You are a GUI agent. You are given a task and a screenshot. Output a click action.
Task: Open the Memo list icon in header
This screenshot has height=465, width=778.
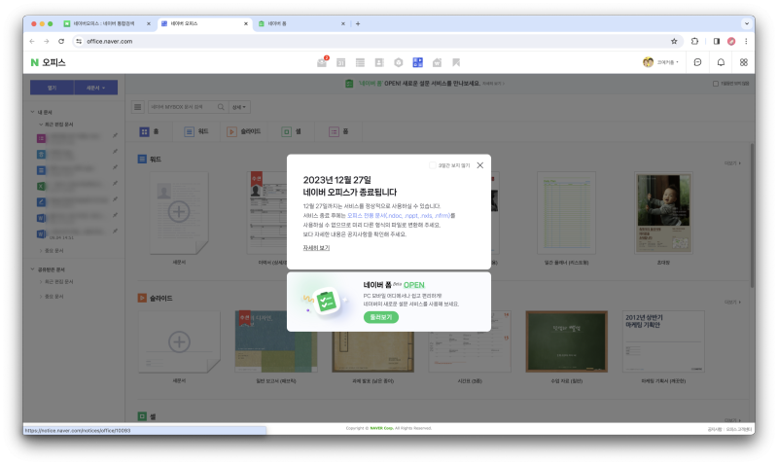click(360, 62)
